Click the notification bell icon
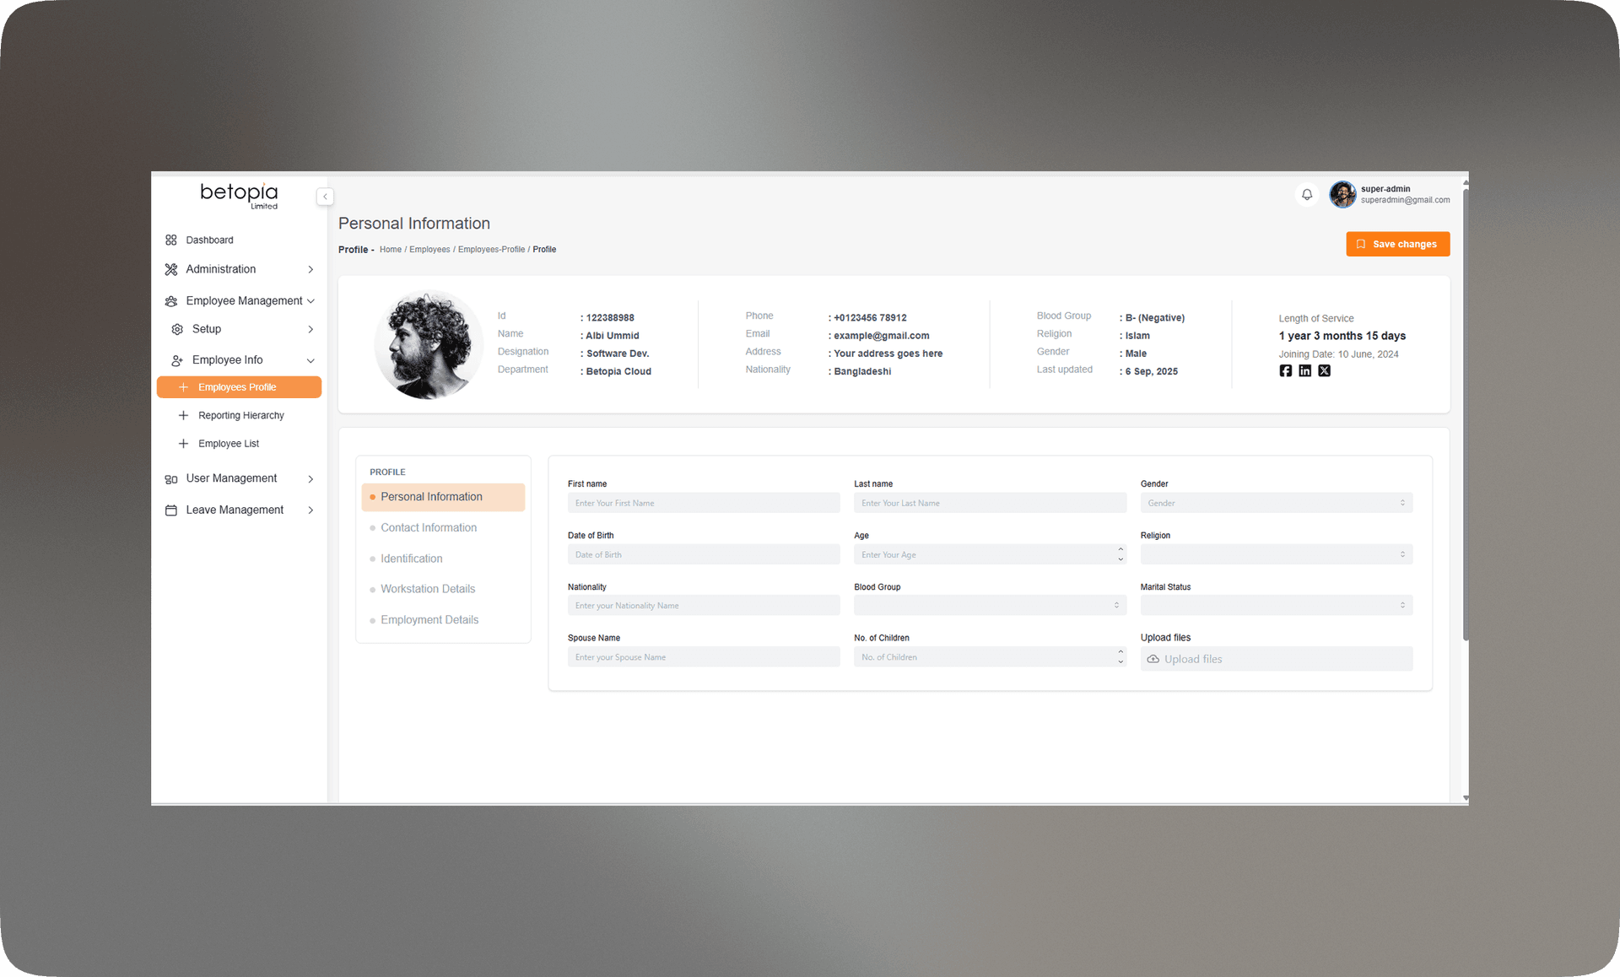 [x=1306, y=195]
